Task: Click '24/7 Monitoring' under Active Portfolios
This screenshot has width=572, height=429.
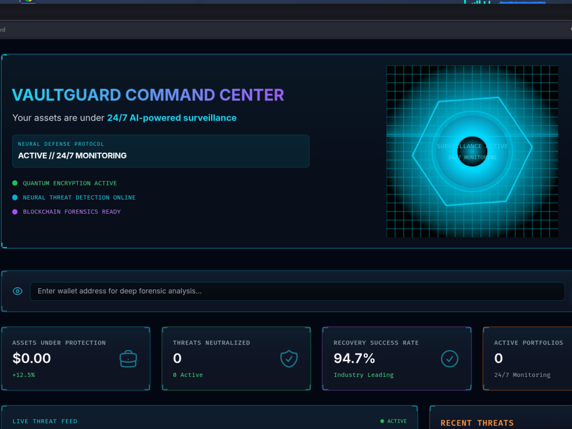Action: (522, 375)
